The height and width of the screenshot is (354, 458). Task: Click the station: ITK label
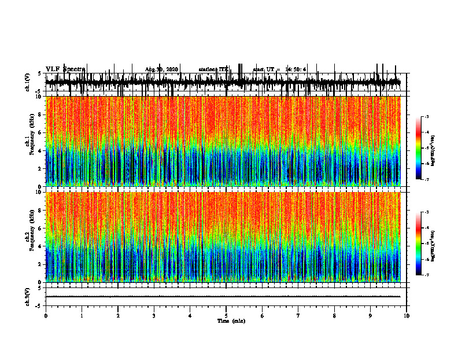point(213,69)
